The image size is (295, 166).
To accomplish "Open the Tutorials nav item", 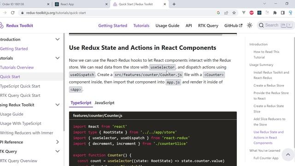I will [142, 26].
